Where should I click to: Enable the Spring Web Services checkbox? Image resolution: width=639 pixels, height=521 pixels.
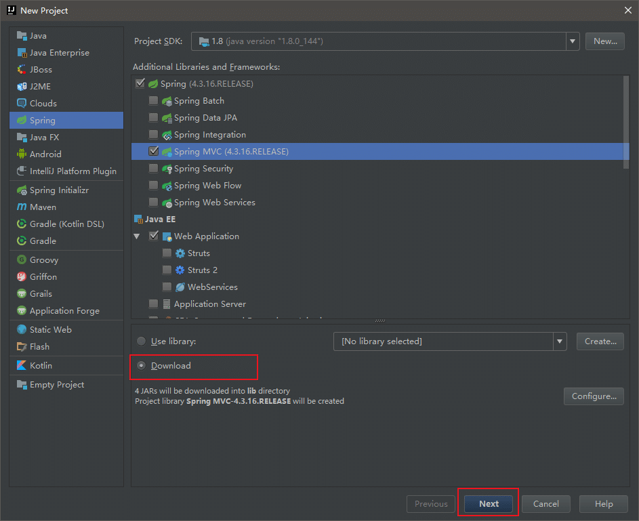click(154, 202)
